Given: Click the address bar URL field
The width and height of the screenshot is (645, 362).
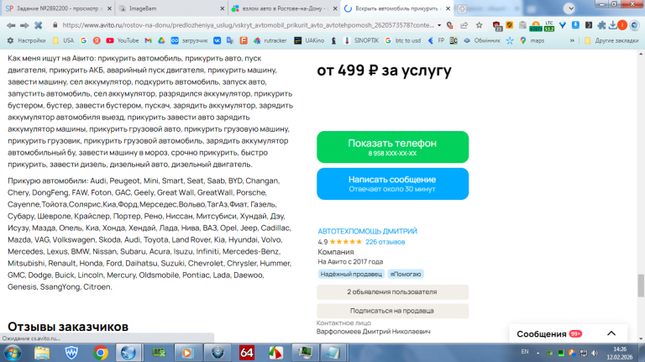Looking at the screenshot, I should coord(248,25).
